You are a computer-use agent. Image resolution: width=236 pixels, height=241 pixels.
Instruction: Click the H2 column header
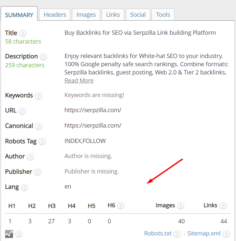(x=32, y=206)
